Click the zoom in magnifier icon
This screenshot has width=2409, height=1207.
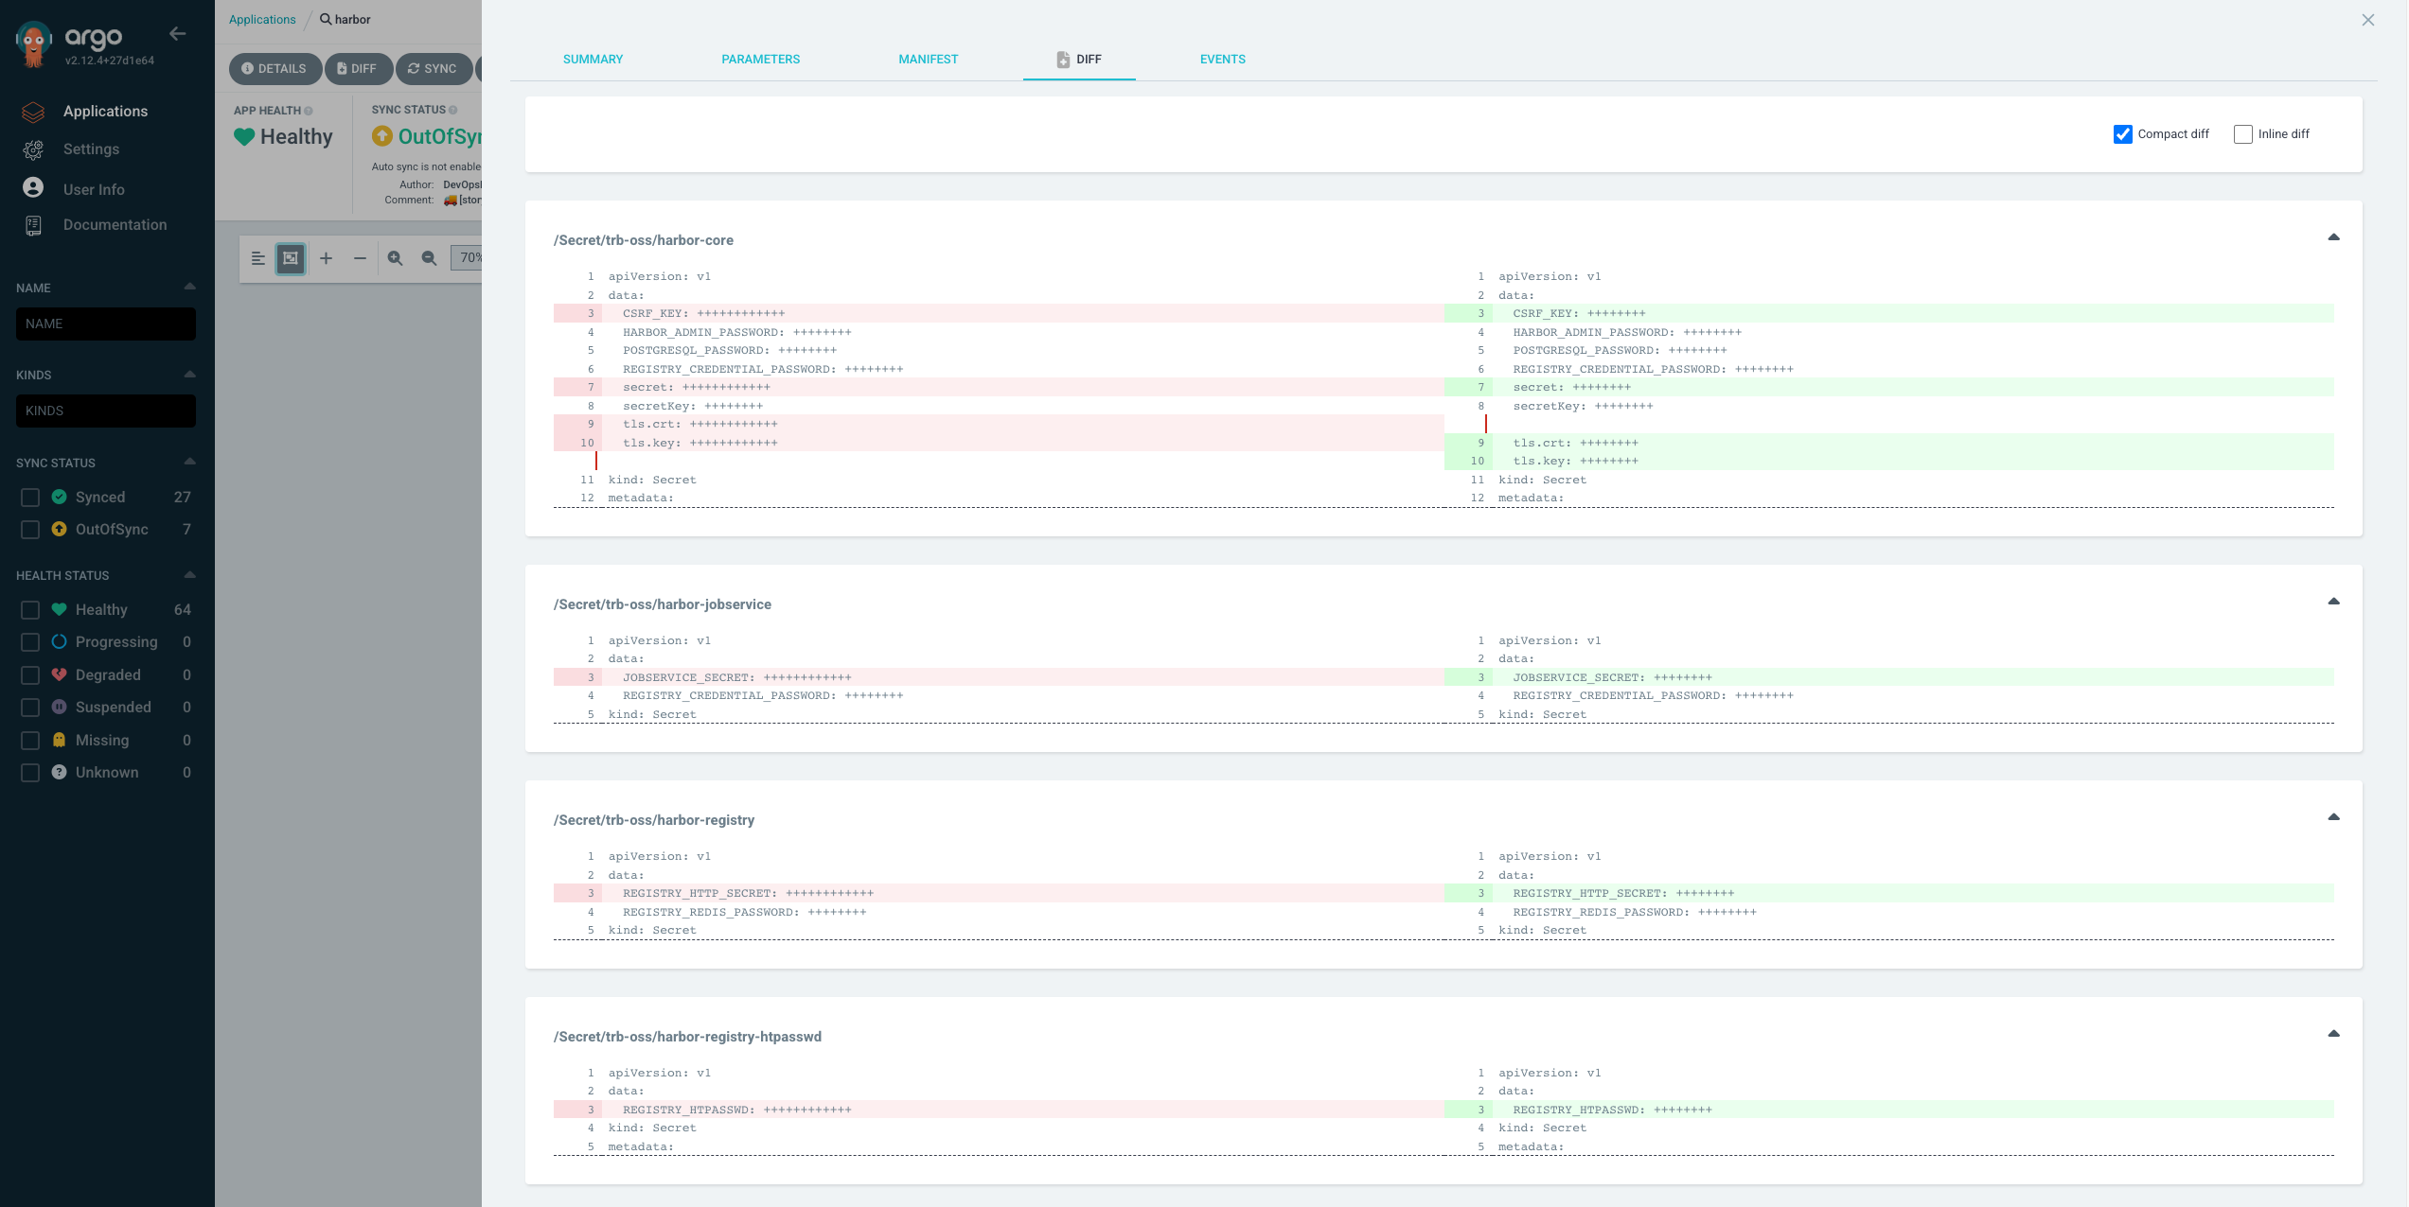tap(395, 258)
